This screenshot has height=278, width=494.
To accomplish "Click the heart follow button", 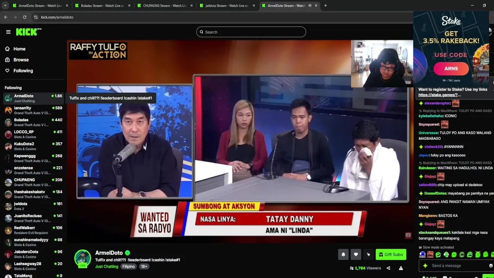I will point(356,254).
